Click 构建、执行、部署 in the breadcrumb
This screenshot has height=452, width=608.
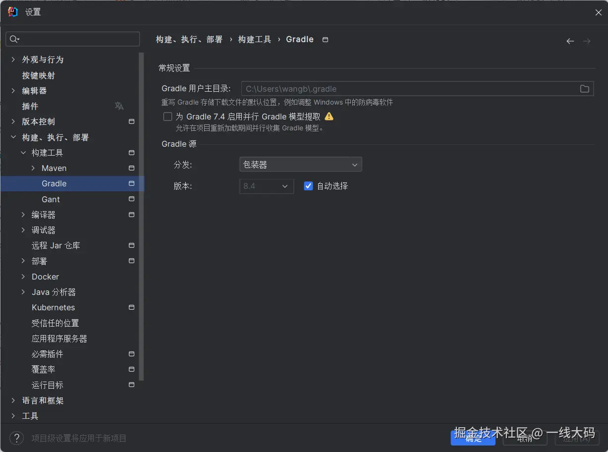tap(189, 39)
